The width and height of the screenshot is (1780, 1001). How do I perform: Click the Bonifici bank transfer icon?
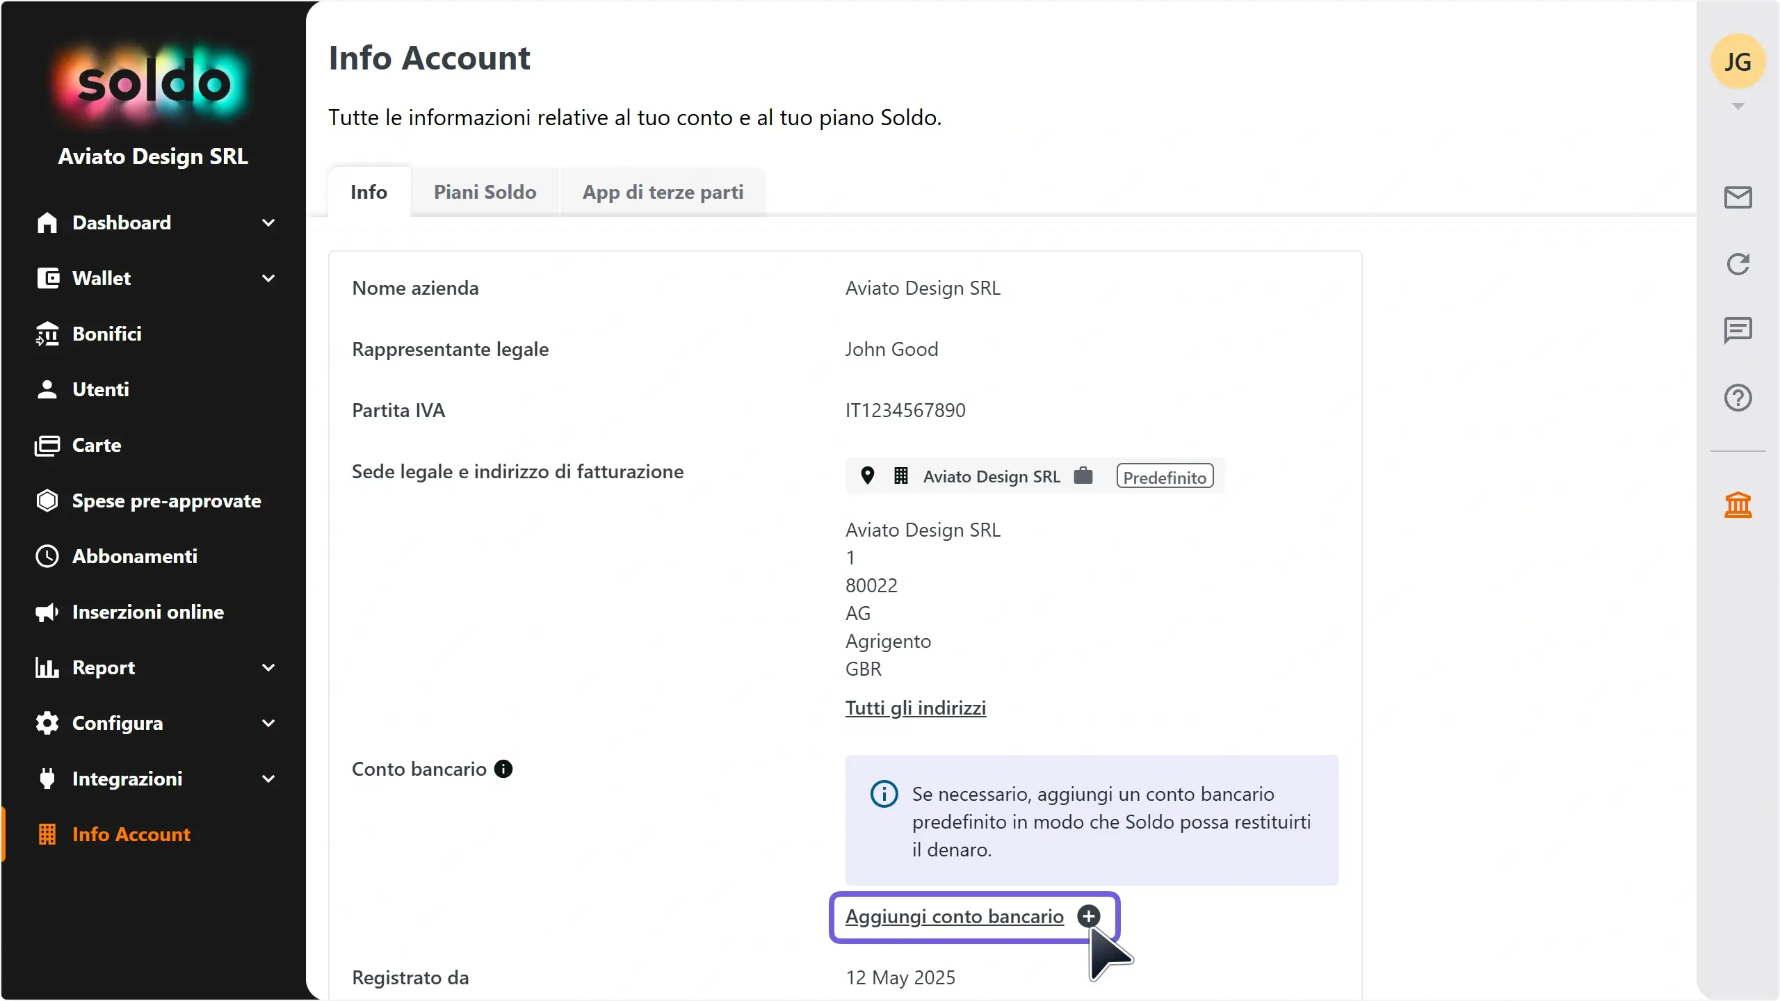point(47,334)
